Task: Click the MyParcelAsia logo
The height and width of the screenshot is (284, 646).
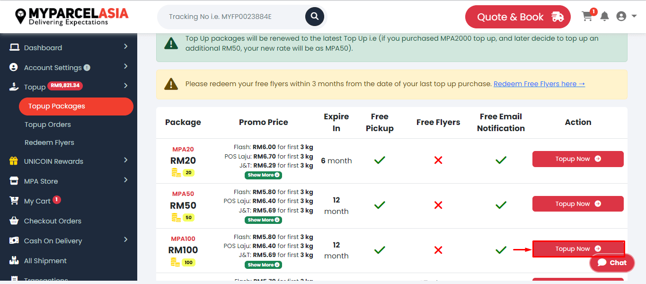Action: (x=71, y=17)
